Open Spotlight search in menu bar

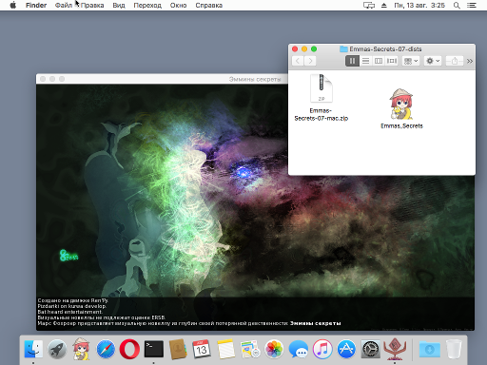(x=457, y=6)
